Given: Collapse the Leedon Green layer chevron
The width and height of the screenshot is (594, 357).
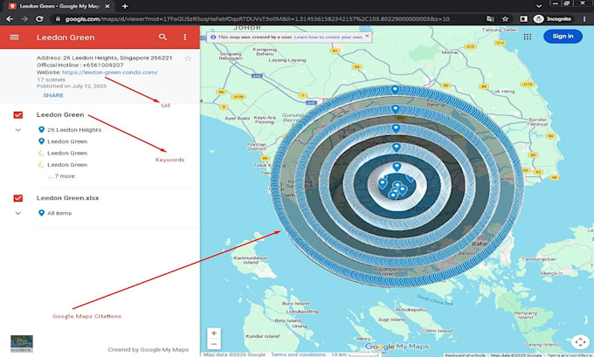Looking at the screenshot, I should [17, 130].
